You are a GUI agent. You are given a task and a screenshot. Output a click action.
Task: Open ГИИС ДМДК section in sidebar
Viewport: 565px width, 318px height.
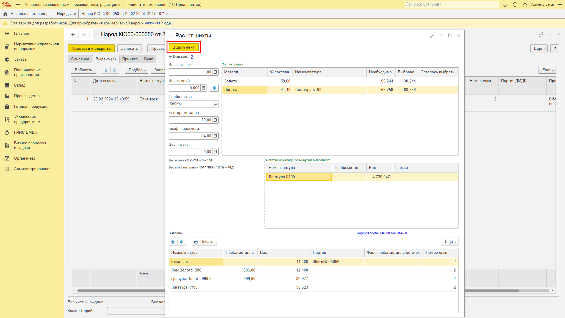(x=25, y=132)
